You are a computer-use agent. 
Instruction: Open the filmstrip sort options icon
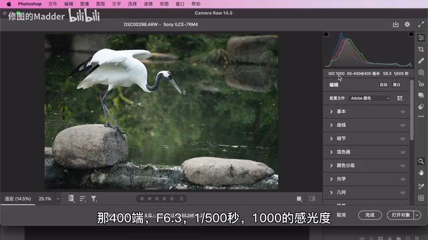pyautogui.click(x=82, y=199)
